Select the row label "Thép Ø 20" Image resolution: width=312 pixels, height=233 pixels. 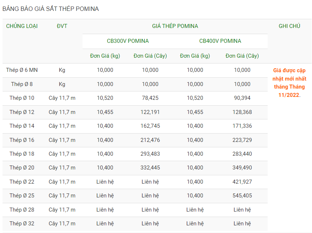click(22, 168)
